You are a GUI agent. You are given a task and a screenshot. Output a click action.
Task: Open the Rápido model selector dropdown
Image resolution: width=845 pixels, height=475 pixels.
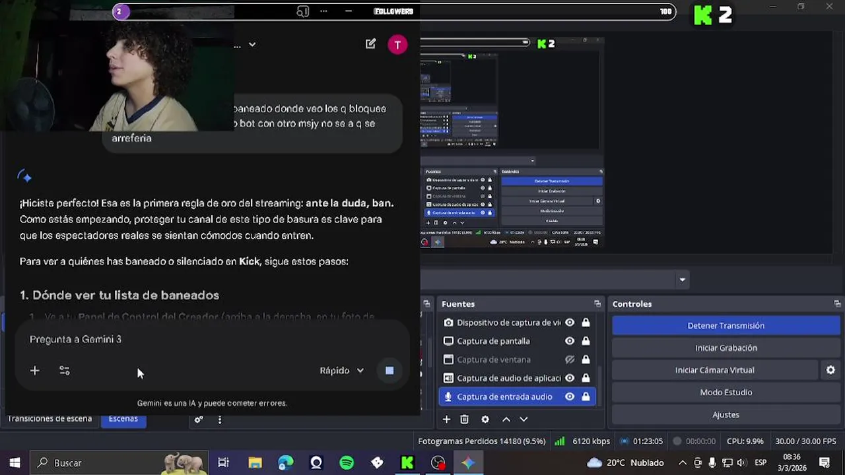(x=341, y=371)
